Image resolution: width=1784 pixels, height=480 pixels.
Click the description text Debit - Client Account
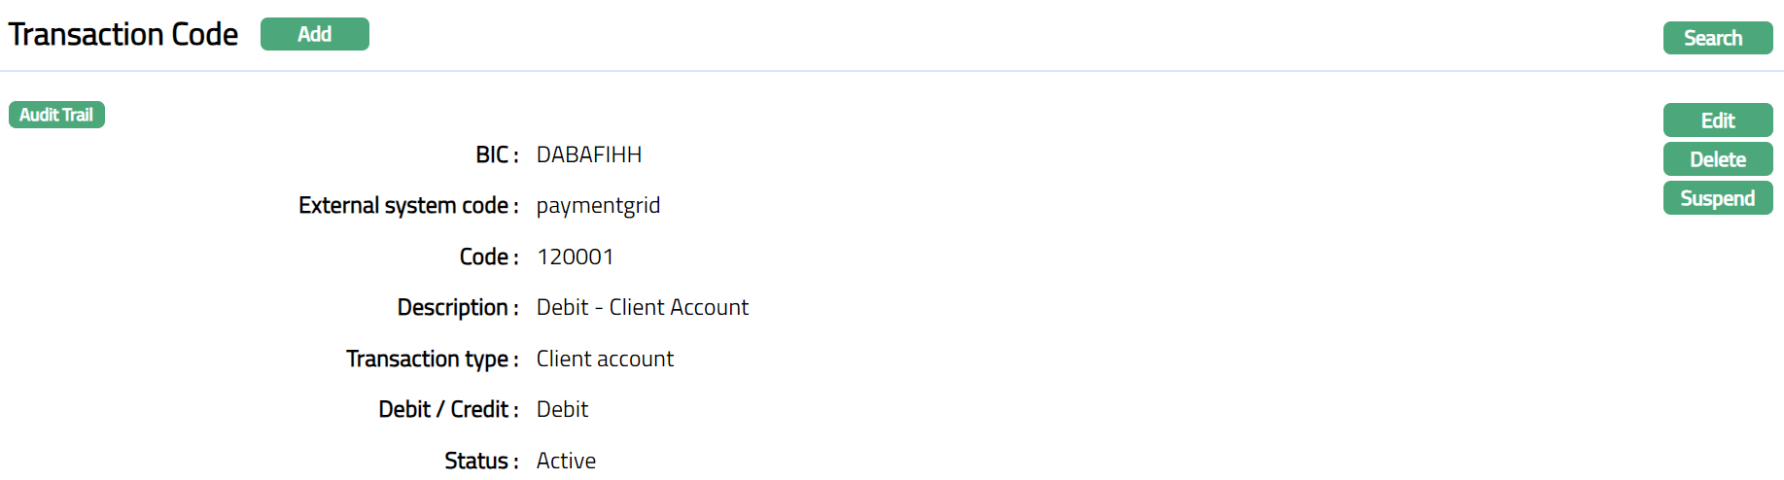643,308
